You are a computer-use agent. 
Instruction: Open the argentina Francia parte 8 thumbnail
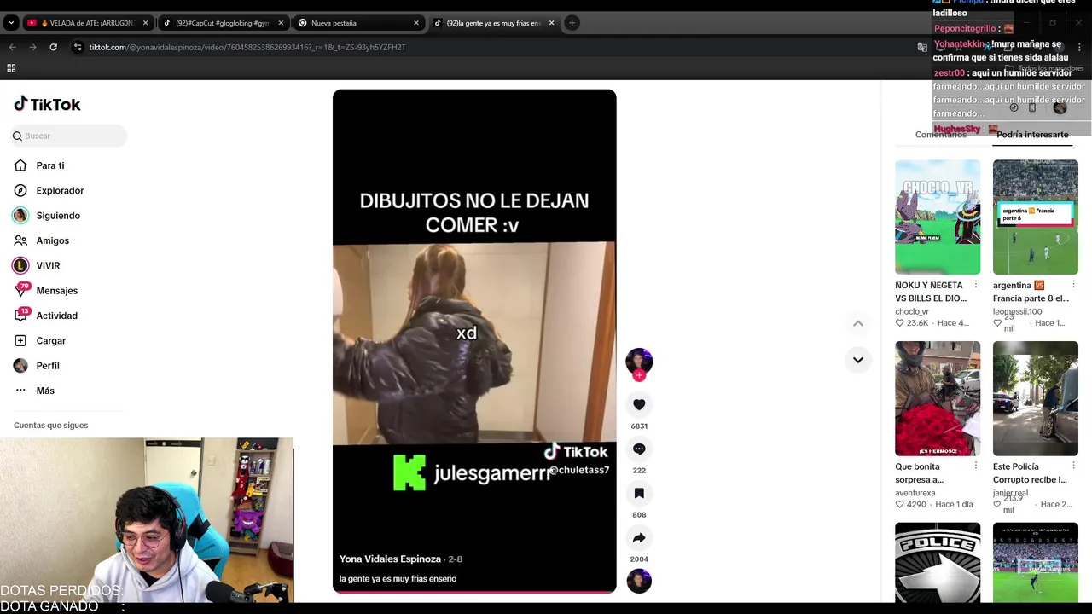pyautogui.click(x=1035, y=217)
